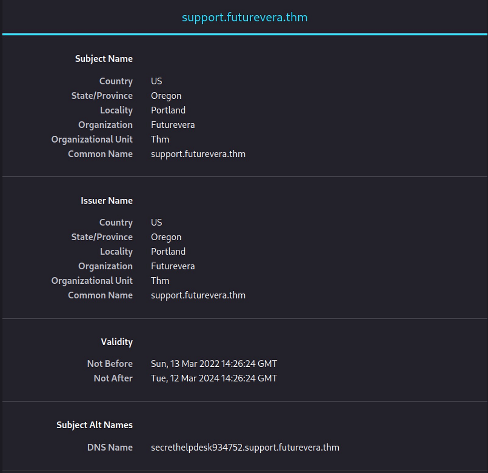The width and height of the screenshot is (488, 473).
Task: Click the issuer Country label
Action: click(x=116, y=223)
